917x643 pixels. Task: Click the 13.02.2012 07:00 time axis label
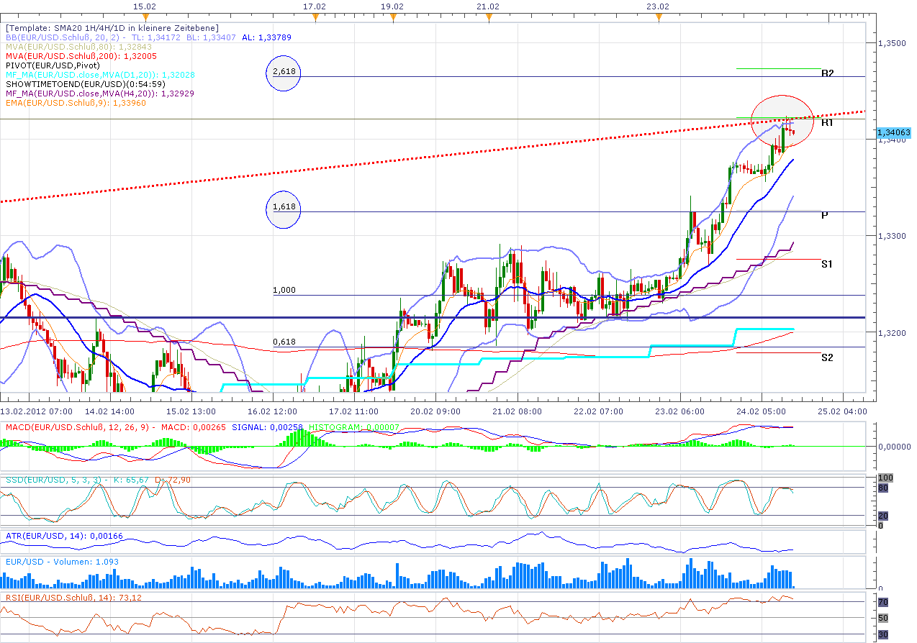click(36, 411)
